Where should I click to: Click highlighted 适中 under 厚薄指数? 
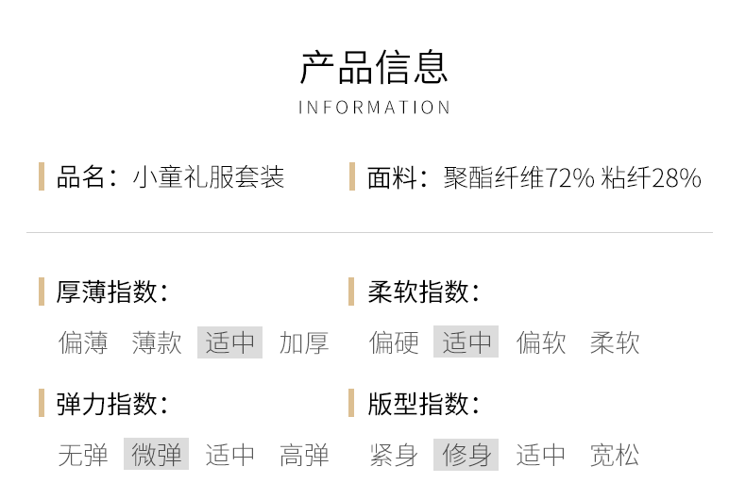point(230,342)
